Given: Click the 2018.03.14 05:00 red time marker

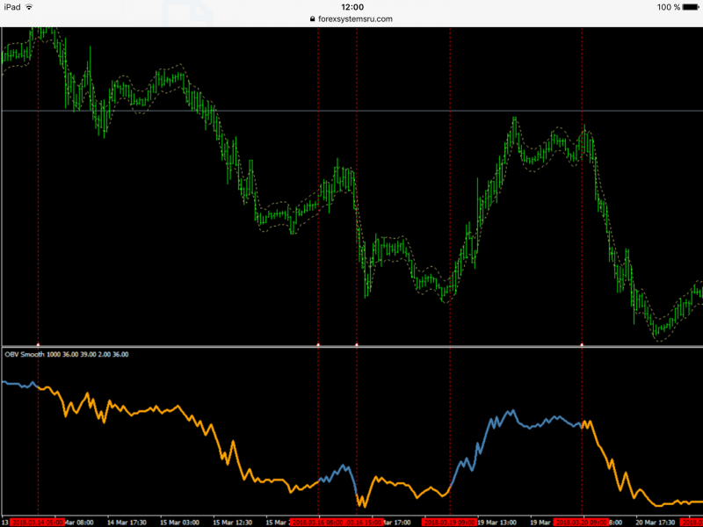Looking at the screenshot, I should 38,523.
